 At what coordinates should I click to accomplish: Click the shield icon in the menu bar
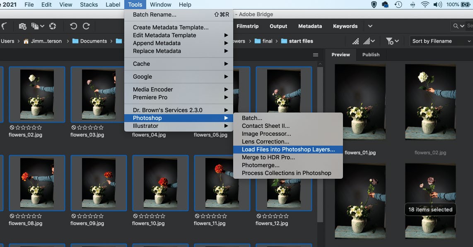coord(374,5)
